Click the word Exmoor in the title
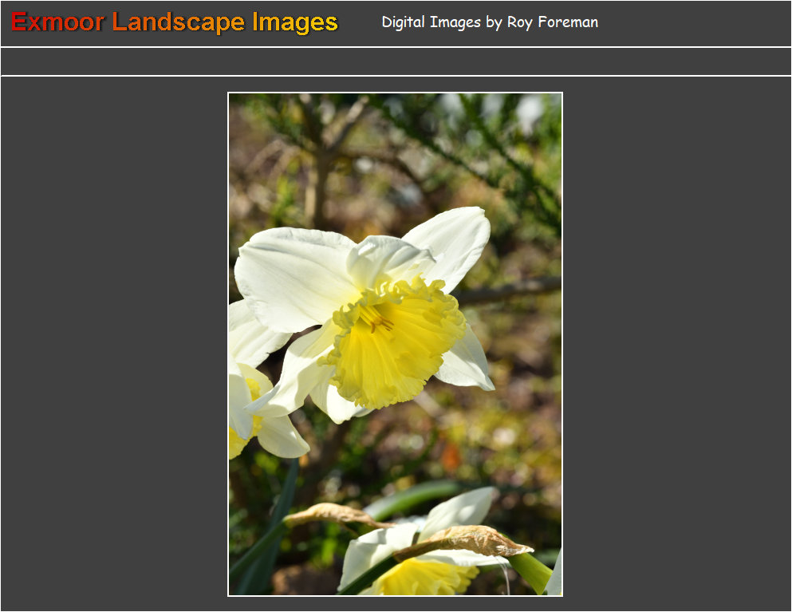792x612 pixels. click(57, 22)
